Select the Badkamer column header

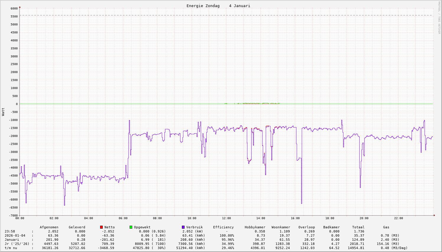click(x=331, y=227)
